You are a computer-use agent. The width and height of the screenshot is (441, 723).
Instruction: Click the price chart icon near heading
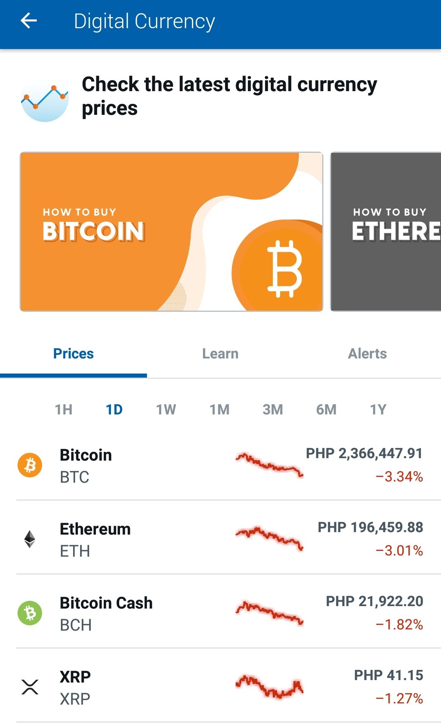click(45, 99)
